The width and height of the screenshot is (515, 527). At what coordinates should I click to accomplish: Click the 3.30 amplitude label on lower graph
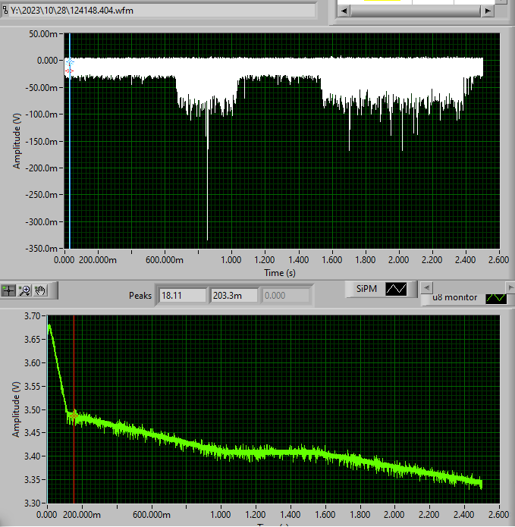coord(33,503)
